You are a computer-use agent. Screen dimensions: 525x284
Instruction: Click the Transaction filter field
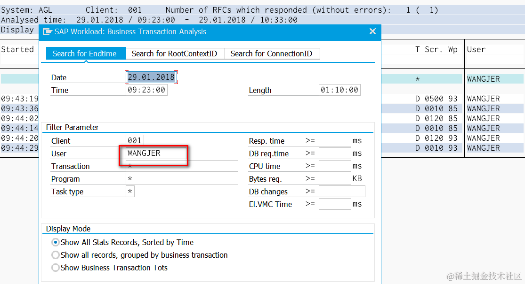click(x=182, y=166)
